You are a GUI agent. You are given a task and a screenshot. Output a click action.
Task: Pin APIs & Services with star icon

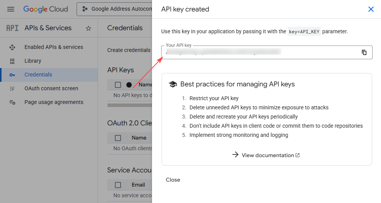tap(88, 28)
